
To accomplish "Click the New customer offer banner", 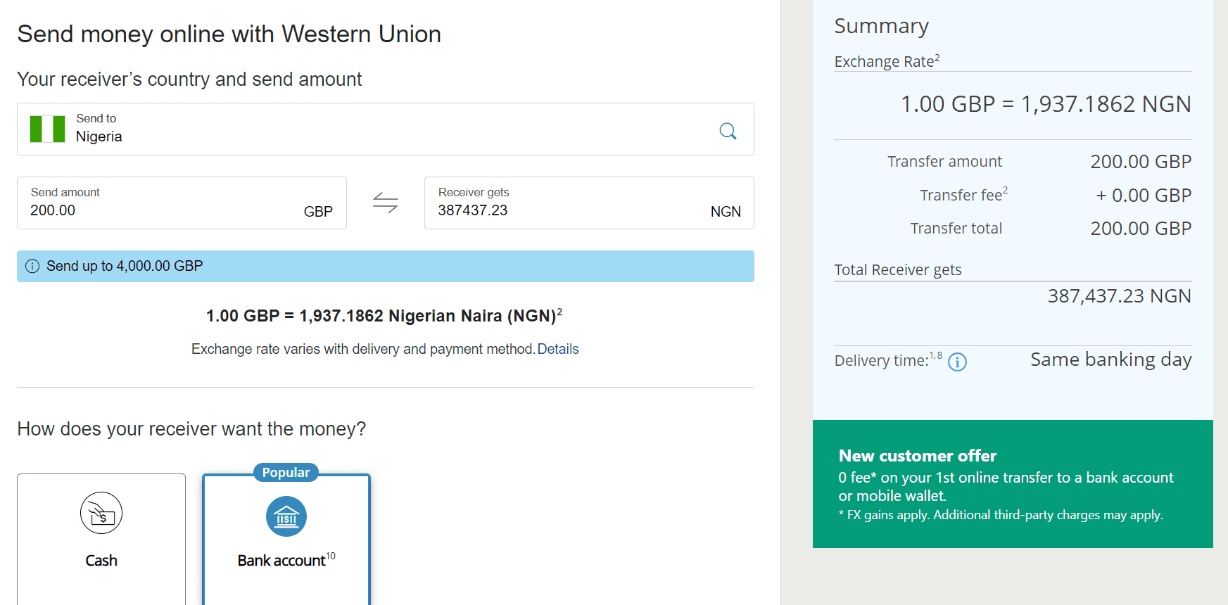I will (x=1013, y=484).
